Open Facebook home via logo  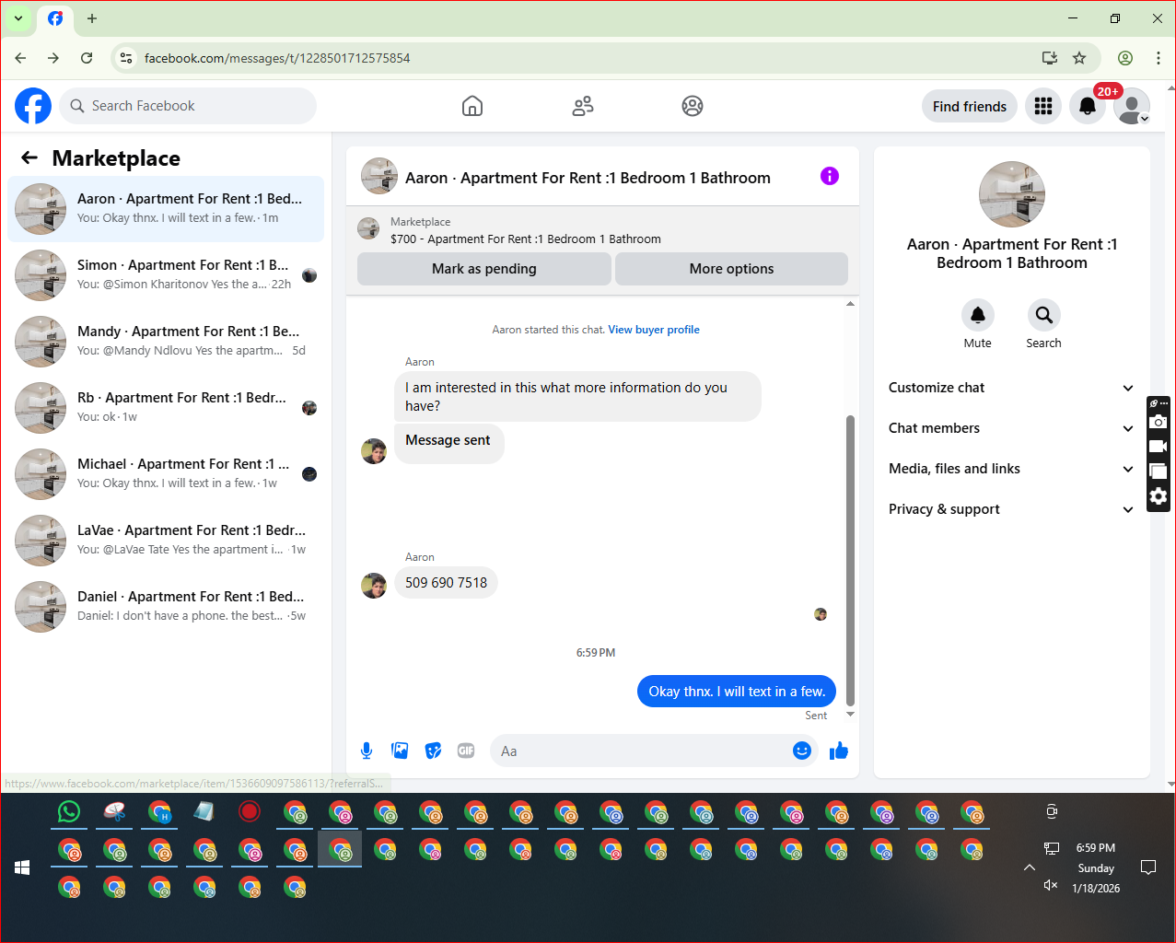click(33, 106)
